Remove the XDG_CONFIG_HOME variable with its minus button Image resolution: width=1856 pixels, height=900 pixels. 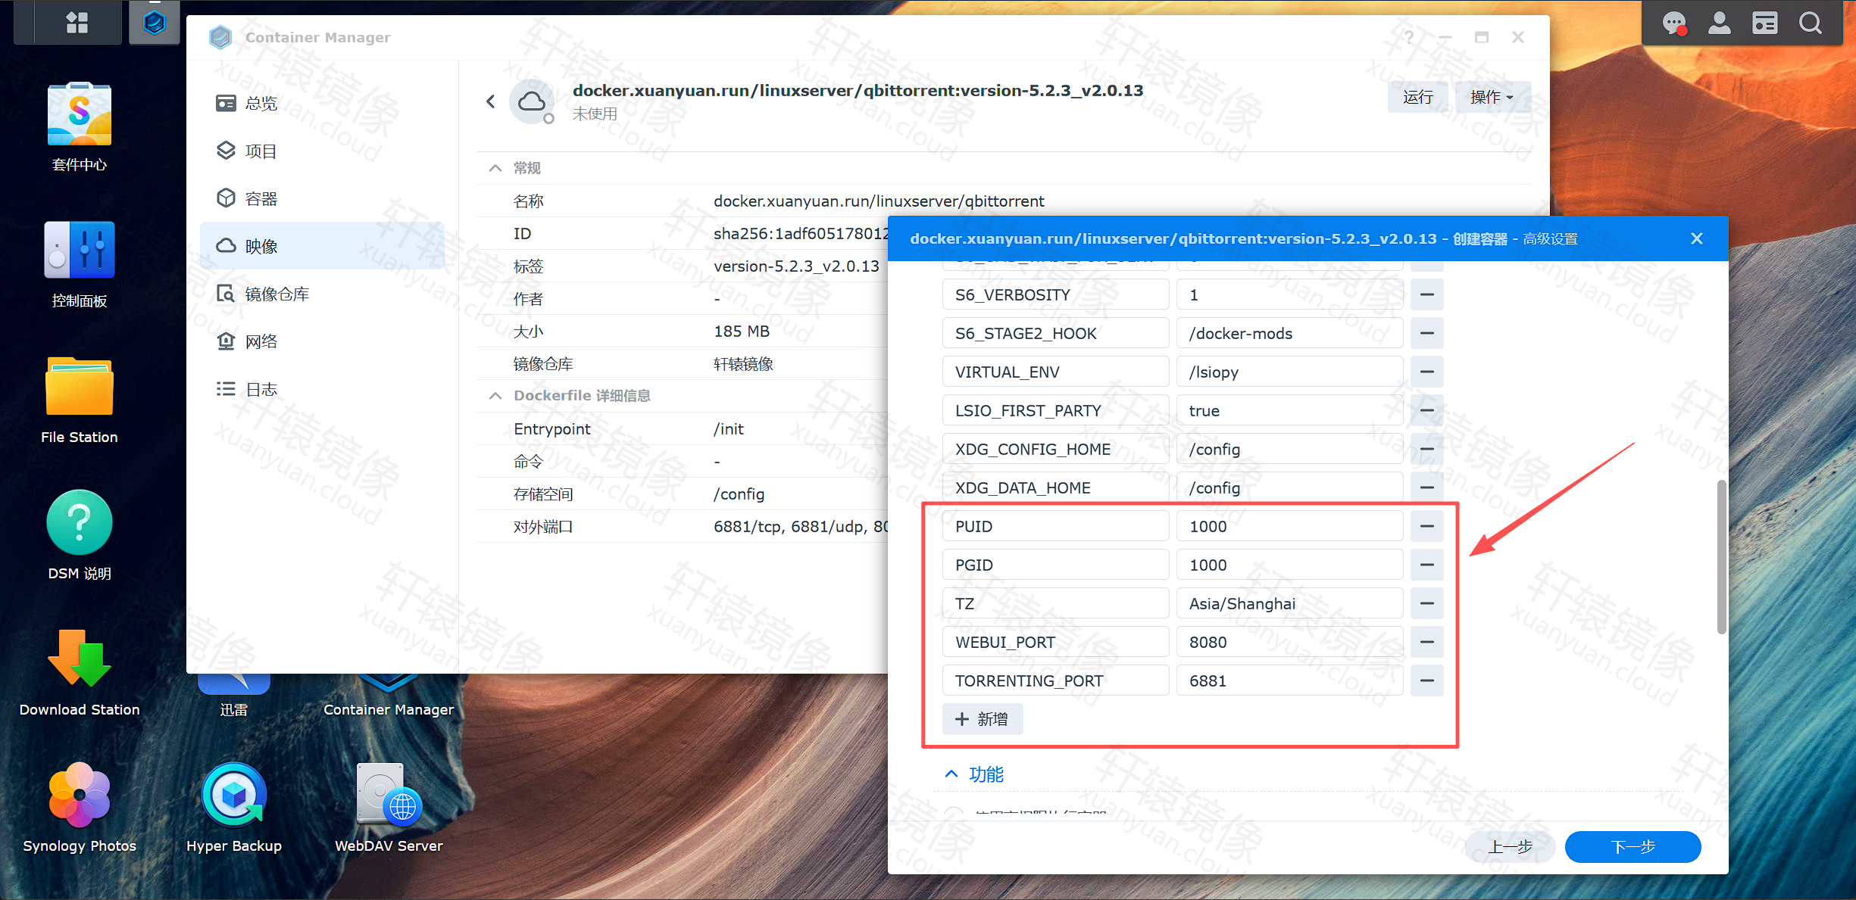[x=1426, y=449]
